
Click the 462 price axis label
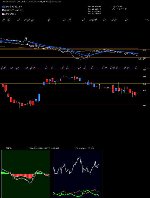pyautogui.click(x=144, y=84)
